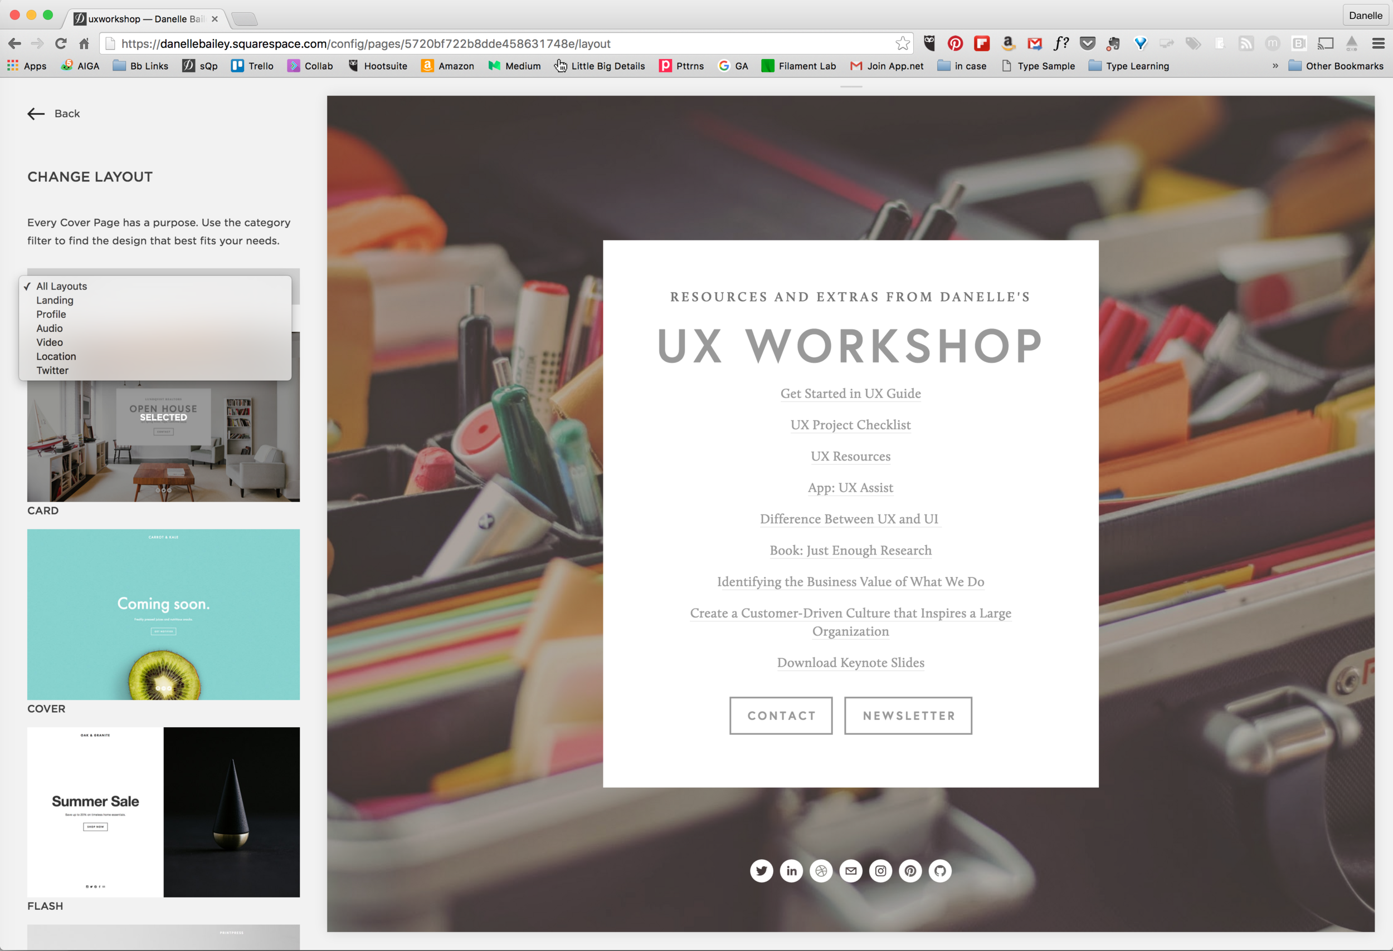
Task: Click the Pocket extension icon
Action: pyautogui.click(x=1087, y=43)
